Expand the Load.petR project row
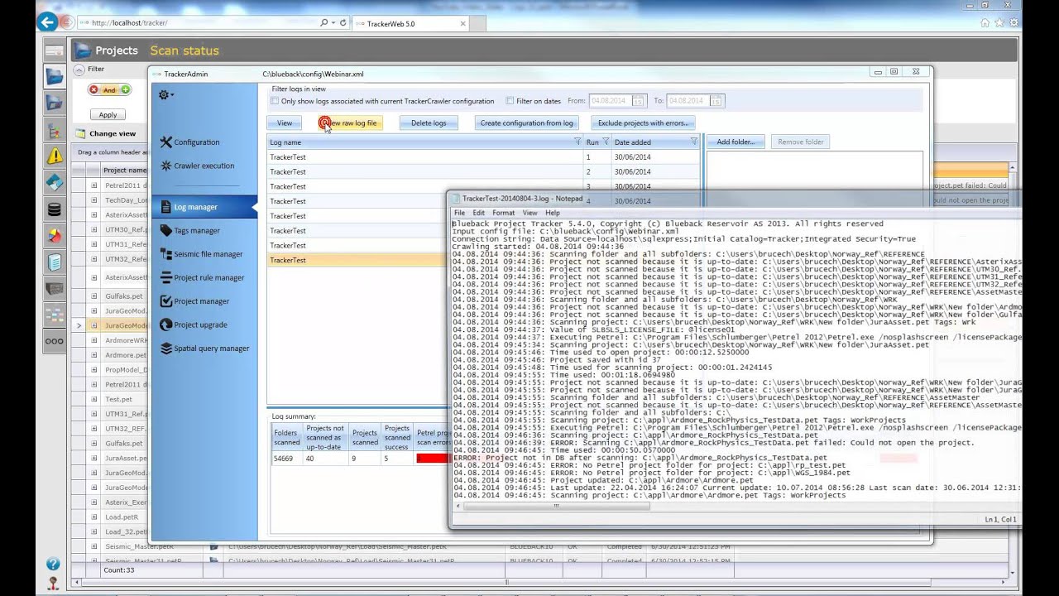The height and width of the screenshot is (596, 1059). tap(93, 517)
